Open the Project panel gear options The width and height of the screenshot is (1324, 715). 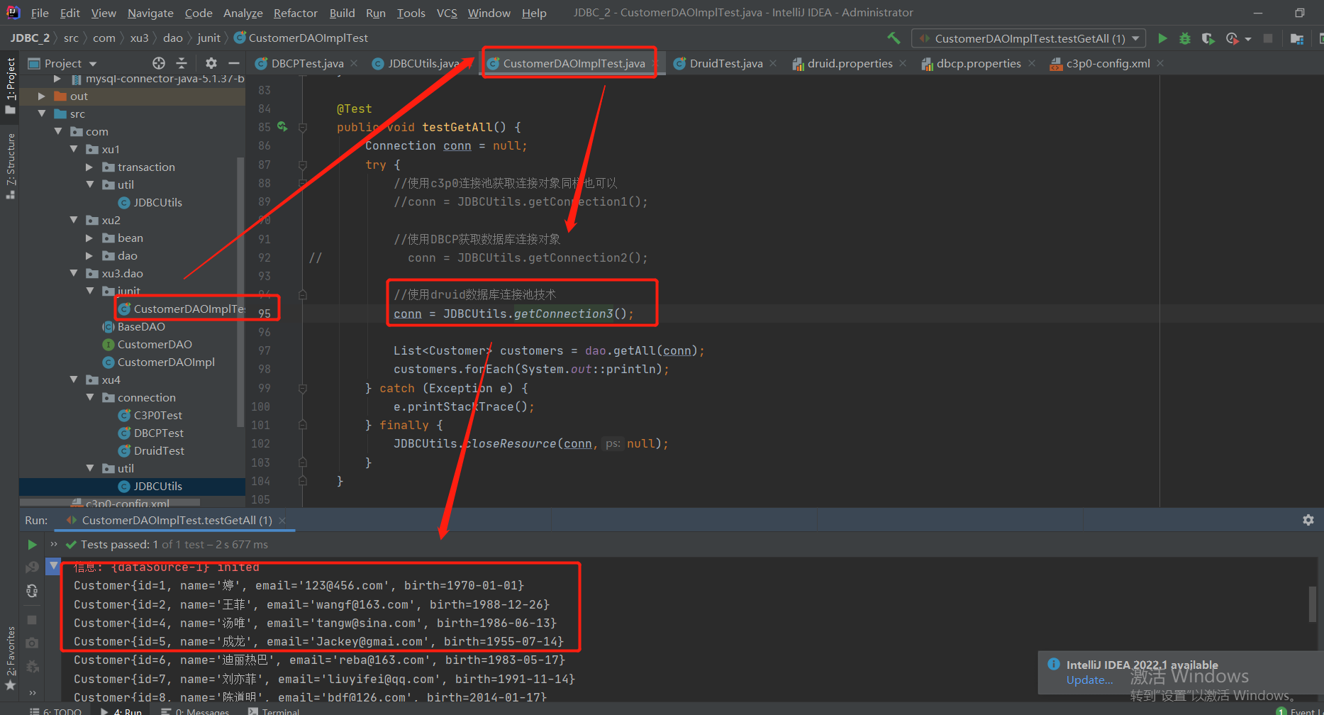211,63
